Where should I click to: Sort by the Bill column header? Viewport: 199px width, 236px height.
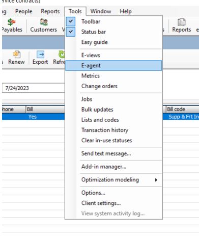click(x=45, y=109)
